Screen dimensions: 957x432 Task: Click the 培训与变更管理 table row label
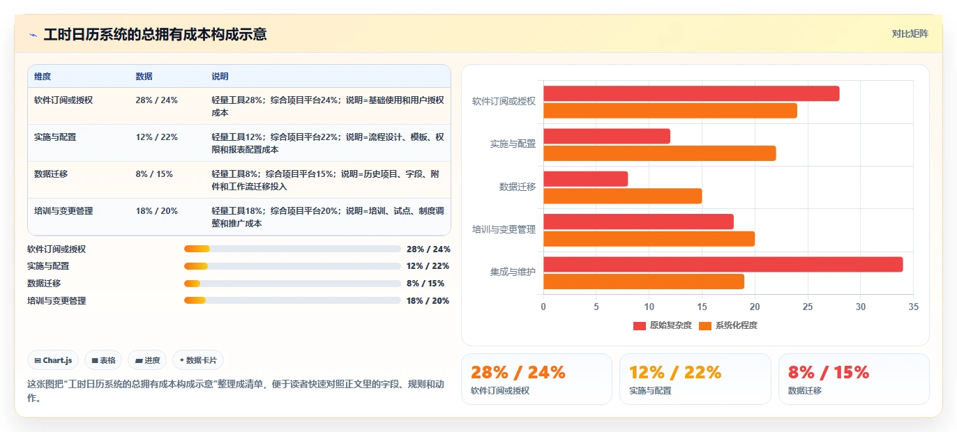click(63, 211)
